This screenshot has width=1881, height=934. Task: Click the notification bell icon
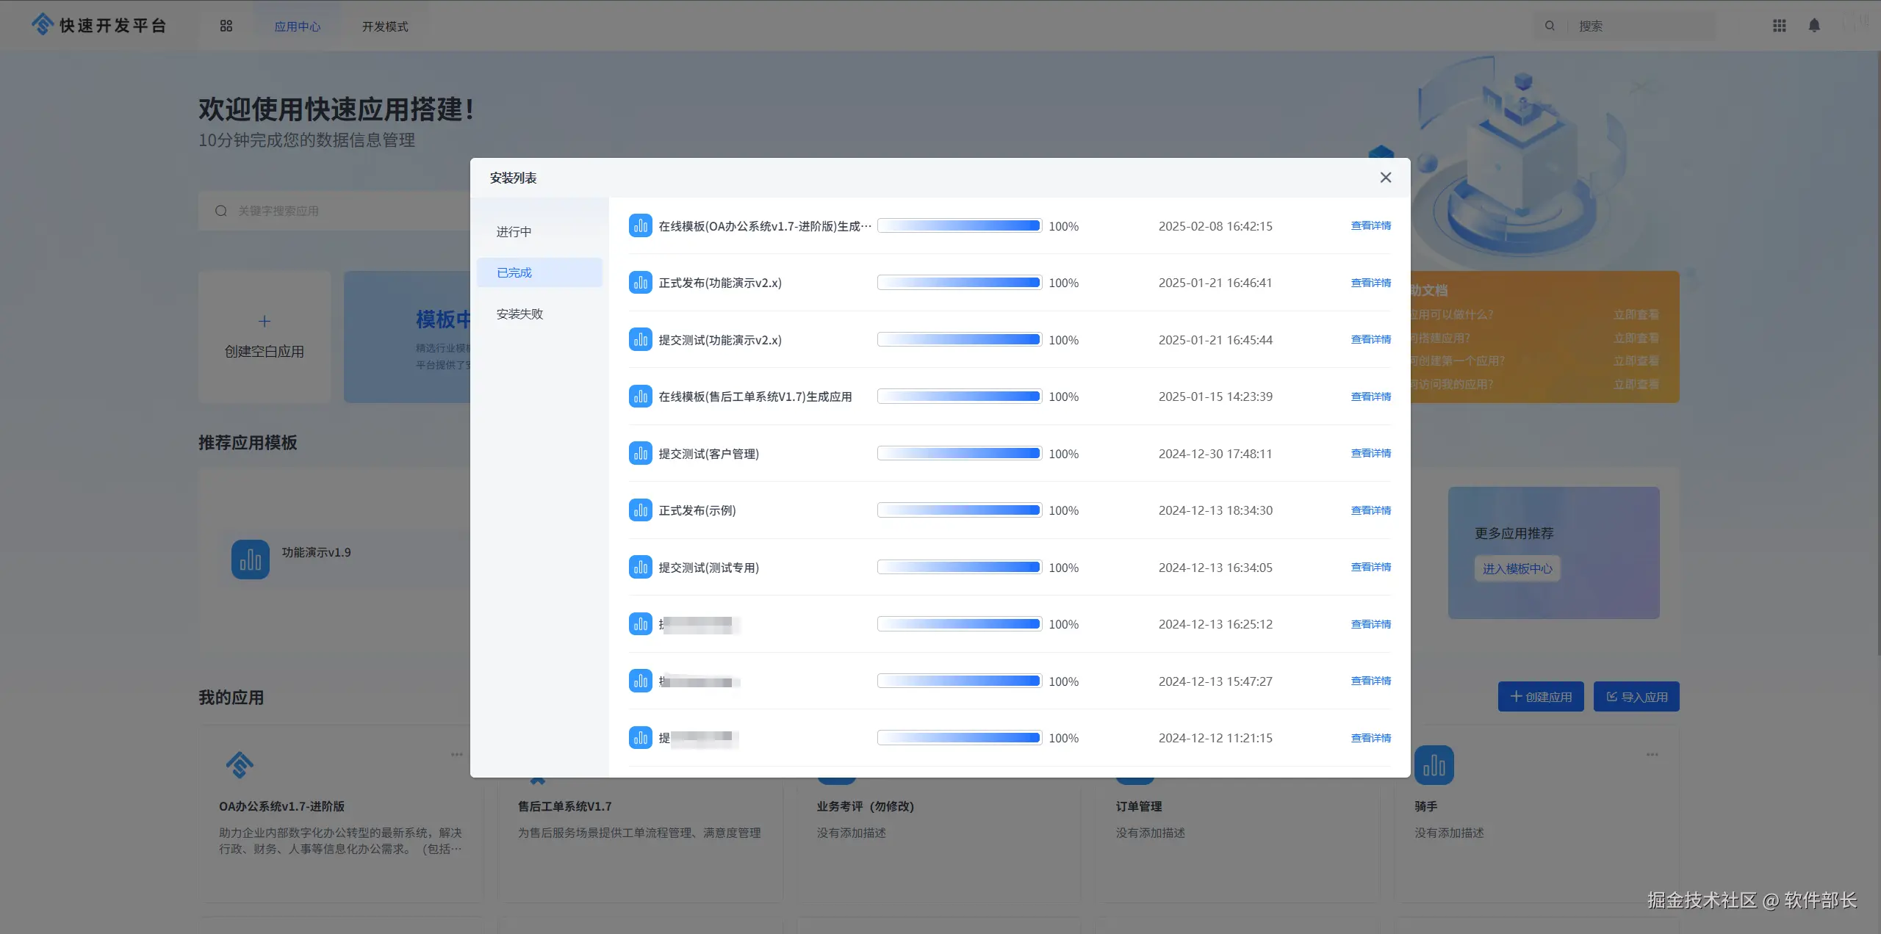(x=1814, y=26)
